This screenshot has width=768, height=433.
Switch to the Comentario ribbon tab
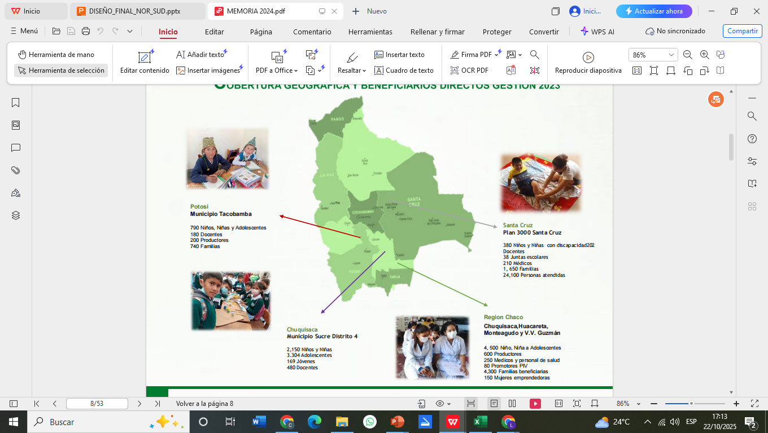coord(312,32)
